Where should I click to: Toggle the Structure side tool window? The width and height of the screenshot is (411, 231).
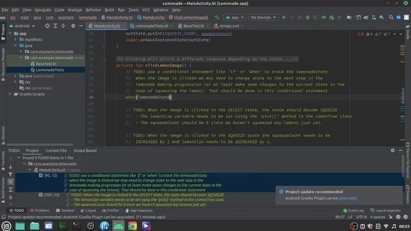3,135
